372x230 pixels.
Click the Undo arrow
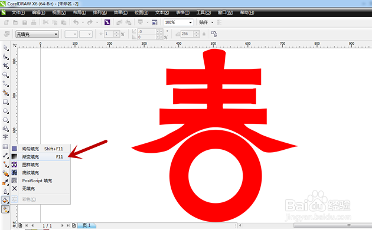[x=76, y=22]
